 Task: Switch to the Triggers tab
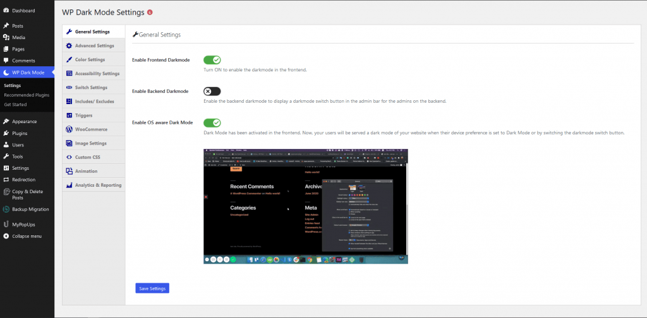coord(94,115)
